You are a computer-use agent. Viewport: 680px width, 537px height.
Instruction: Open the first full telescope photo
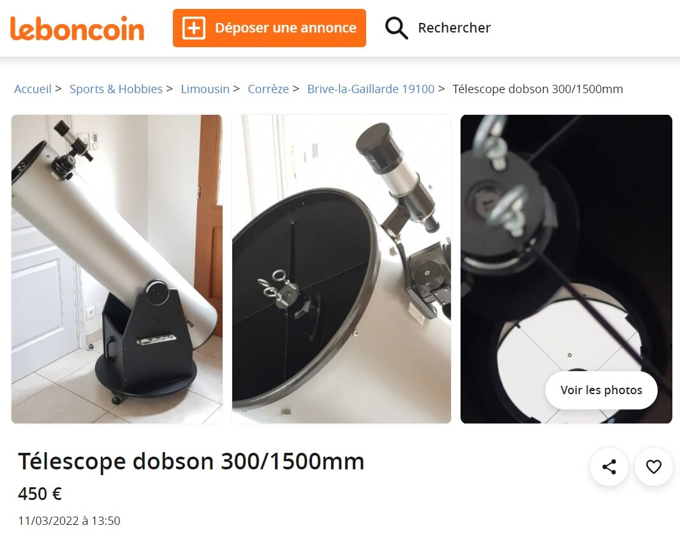tap(117, 268)
